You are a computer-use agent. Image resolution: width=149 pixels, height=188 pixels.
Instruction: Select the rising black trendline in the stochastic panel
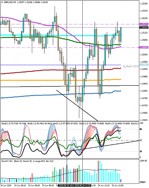102,146
